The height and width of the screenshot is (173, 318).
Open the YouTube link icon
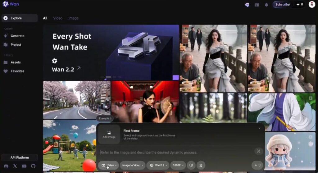click(x=24, y=166)
